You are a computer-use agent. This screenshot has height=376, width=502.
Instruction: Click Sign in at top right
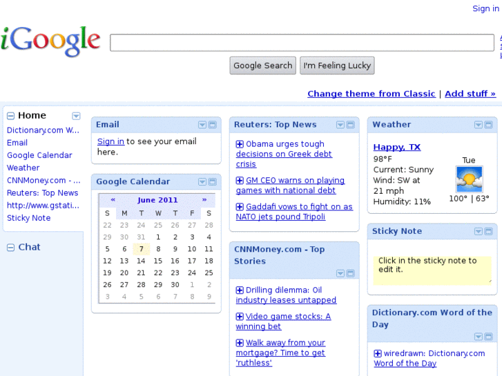tap(485, 9)
